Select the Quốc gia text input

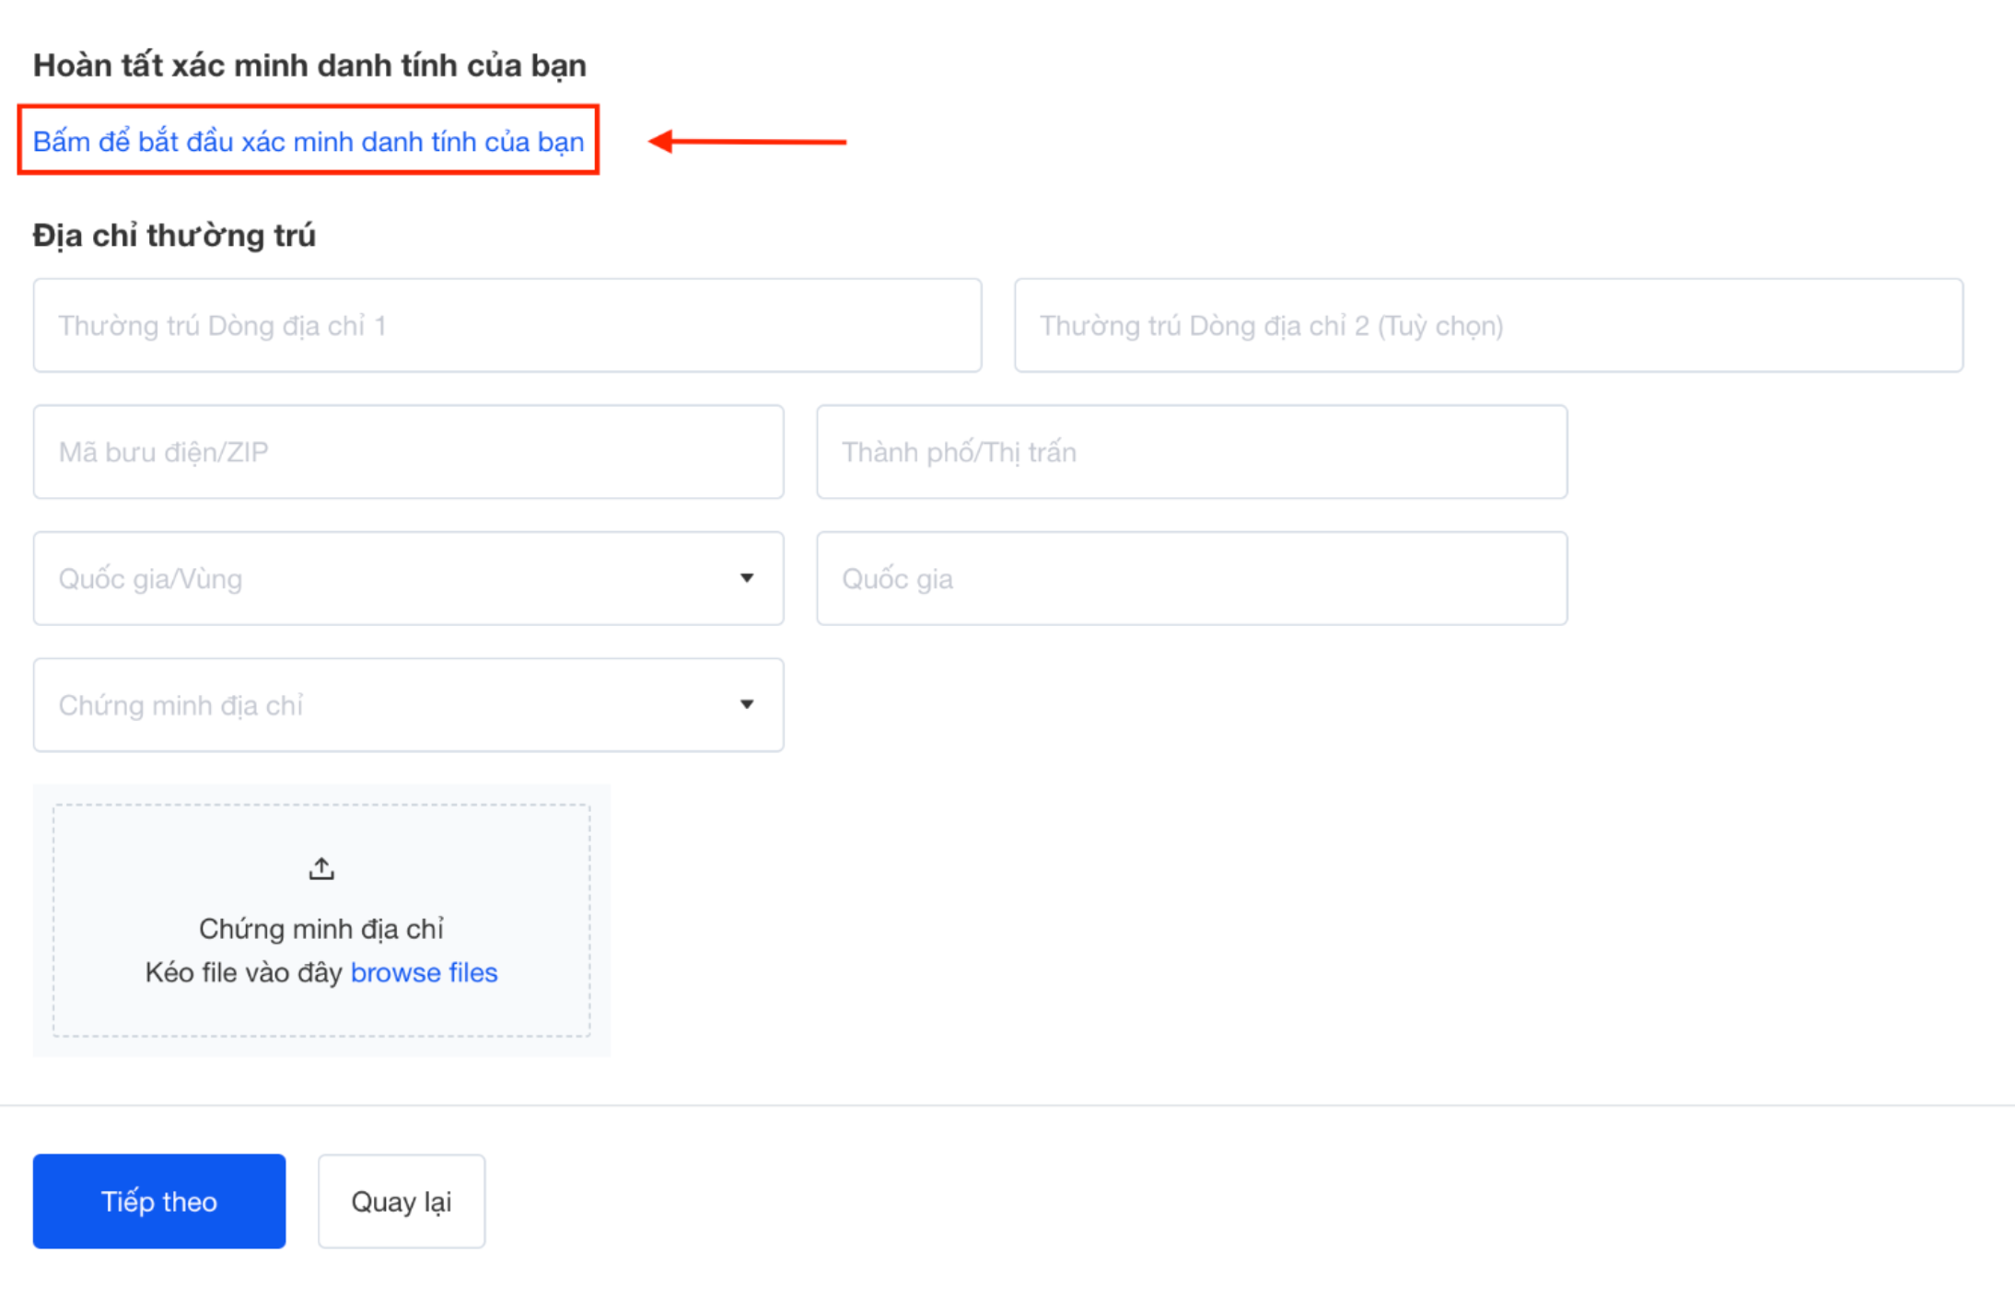(1191, 578)
